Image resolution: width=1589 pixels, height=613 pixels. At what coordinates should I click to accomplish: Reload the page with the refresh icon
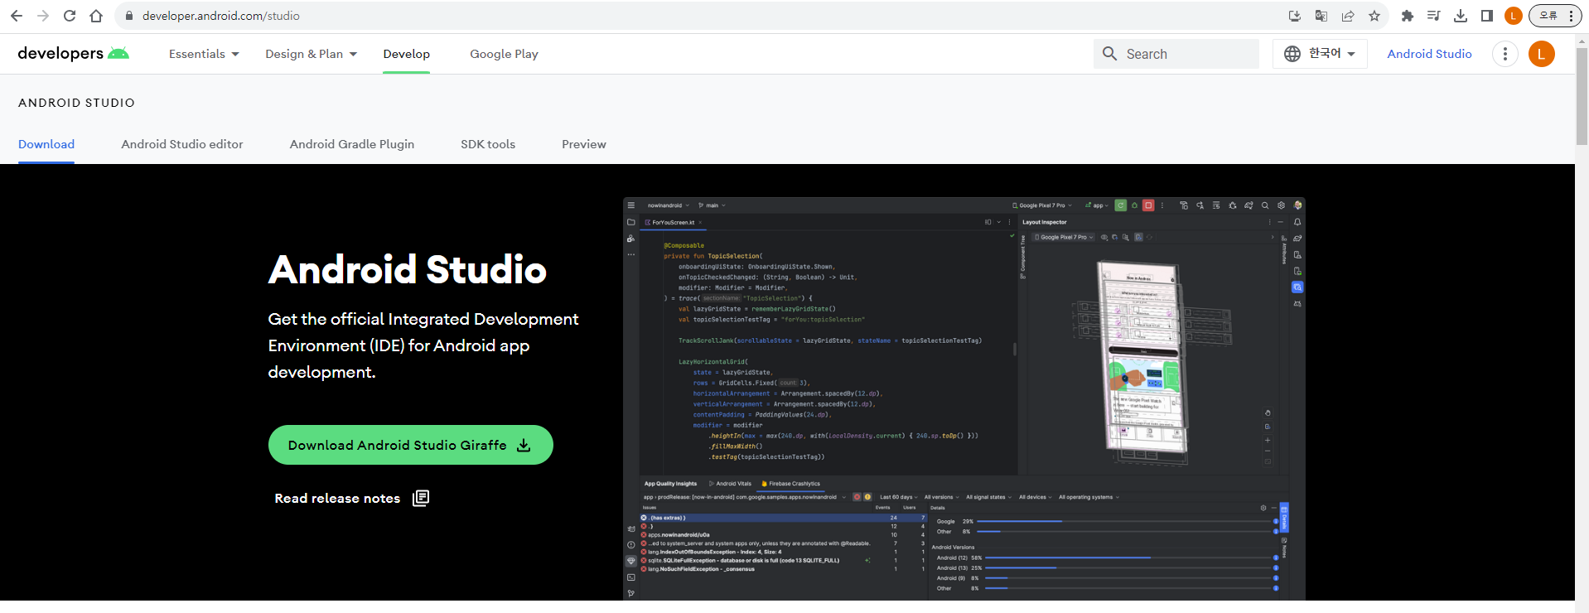click(70, 16)
